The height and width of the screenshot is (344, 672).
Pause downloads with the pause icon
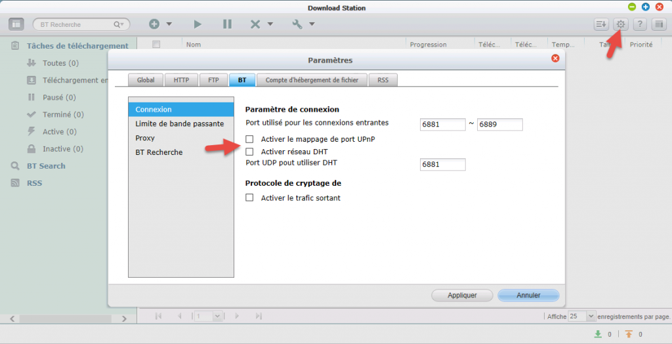click(227, 24)
